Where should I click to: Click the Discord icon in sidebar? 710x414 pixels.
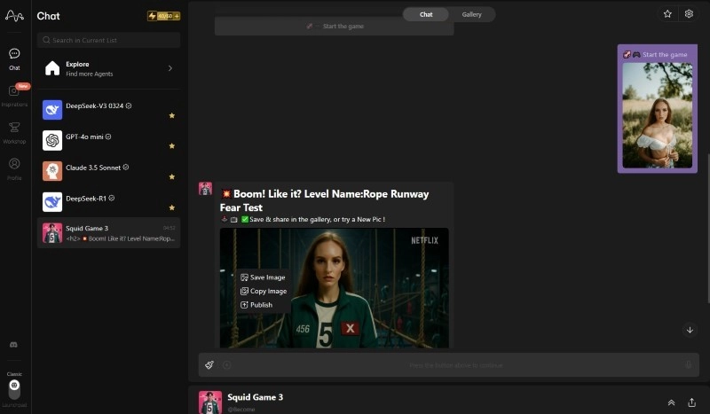click(13, 344)
